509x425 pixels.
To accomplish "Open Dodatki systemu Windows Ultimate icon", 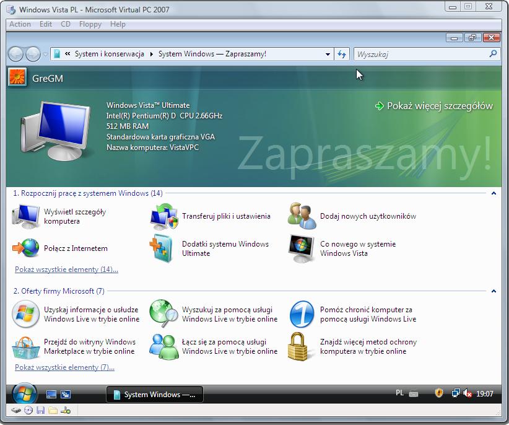I will (x=162, y=248).
